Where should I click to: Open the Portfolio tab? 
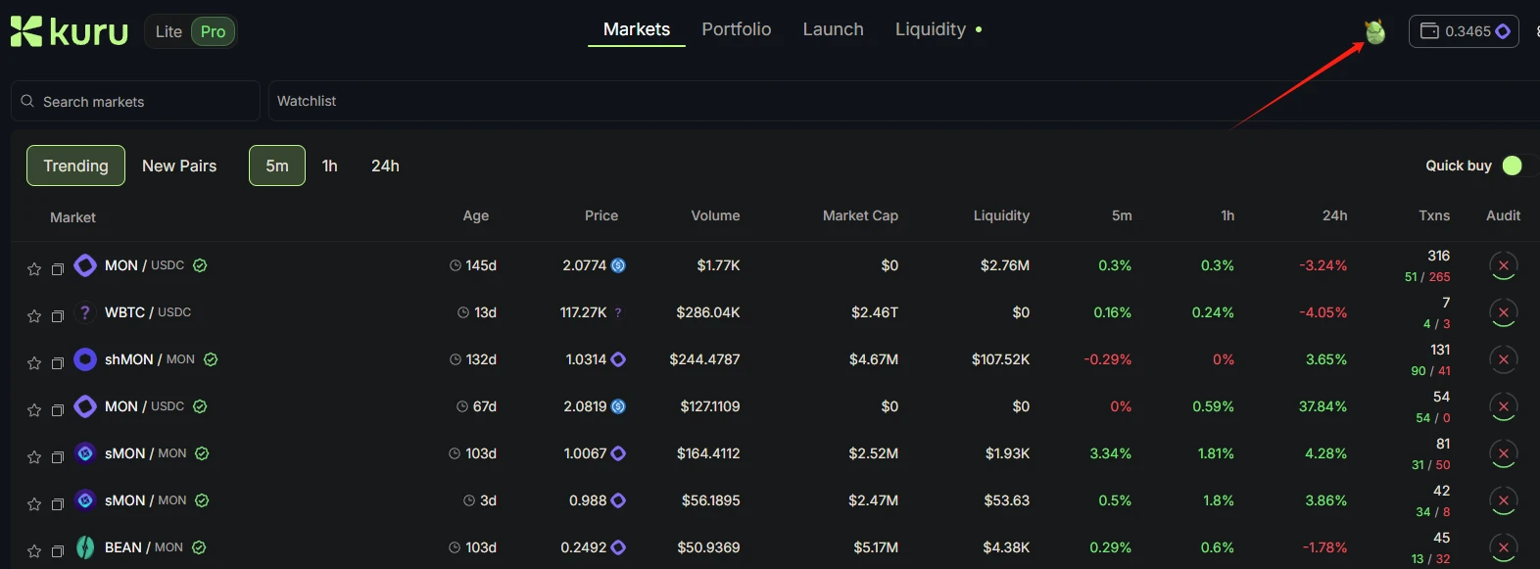tap(736, 29)
